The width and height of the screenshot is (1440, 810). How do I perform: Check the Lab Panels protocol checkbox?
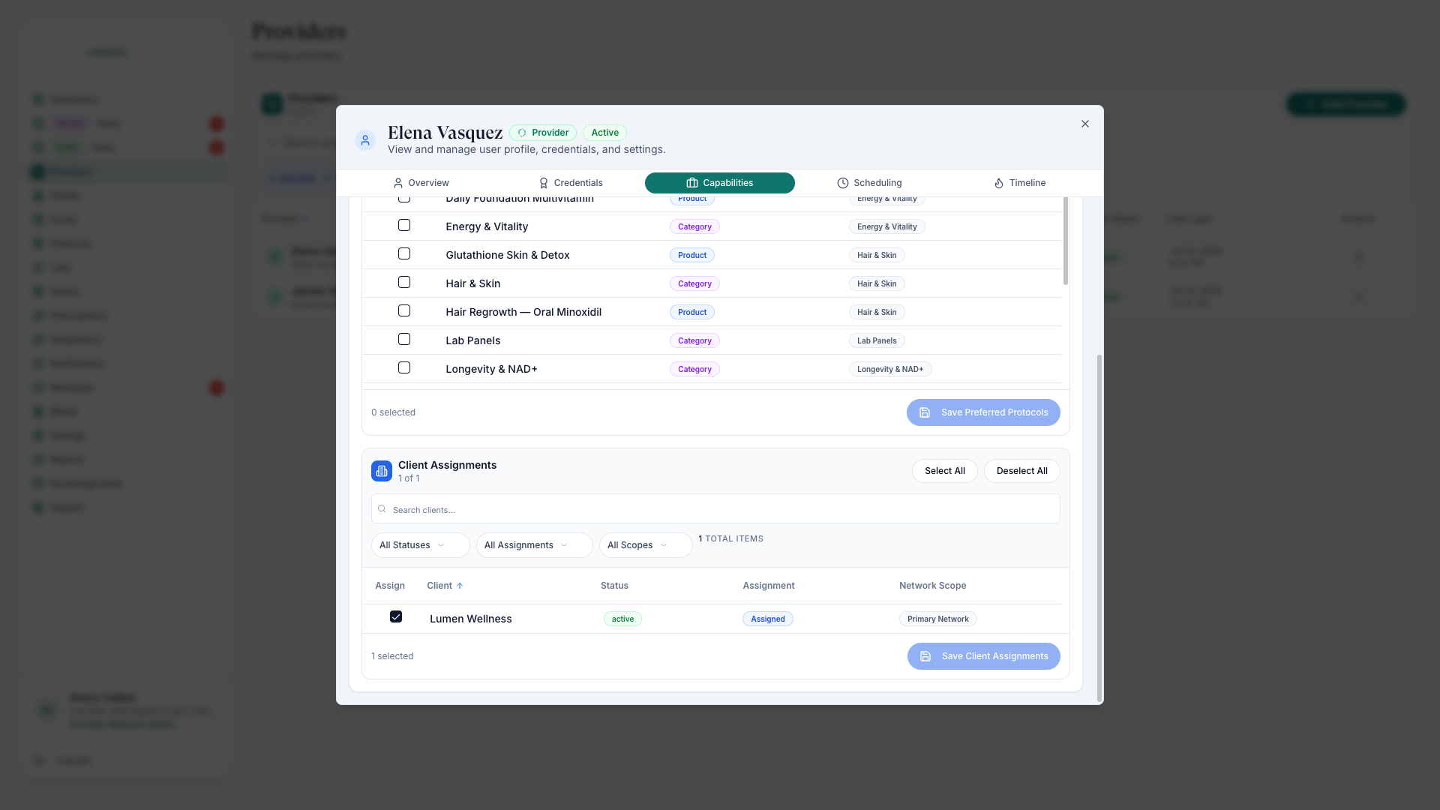(404, 339)
